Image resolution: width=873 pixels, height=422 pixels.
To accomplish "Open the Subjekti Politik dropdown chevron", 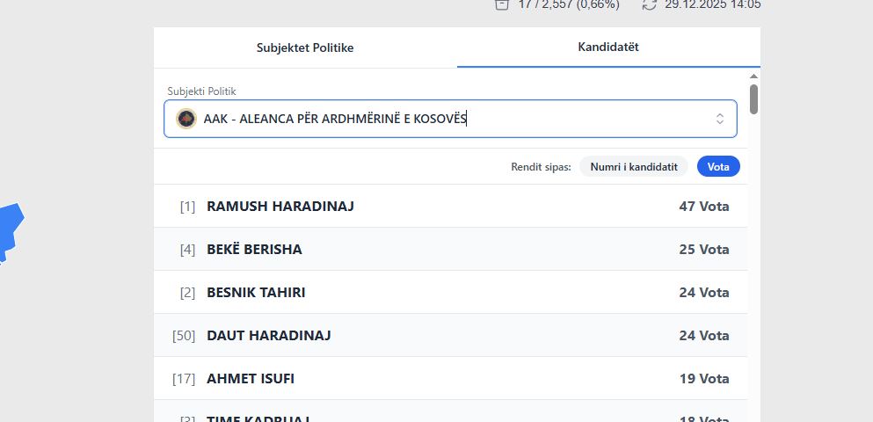I will pos(720,119).
